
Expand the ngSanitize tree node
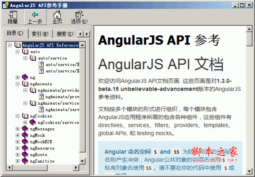[17, 161]
